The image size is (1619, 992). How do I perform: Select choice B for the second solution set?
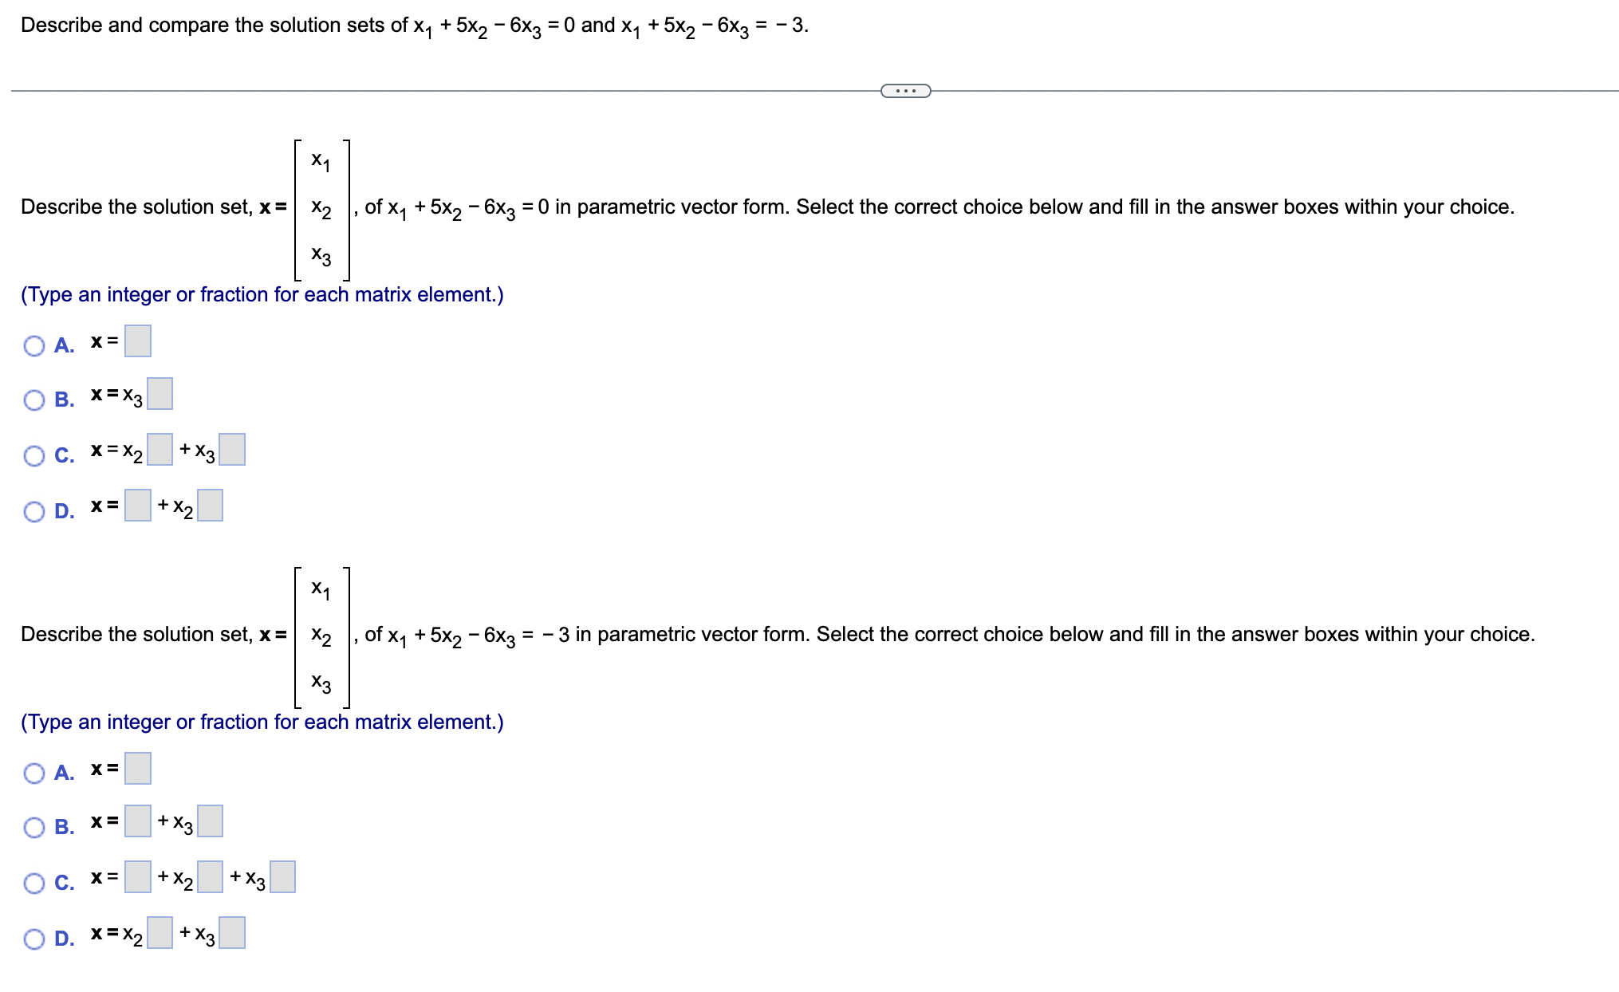point(34,828)
